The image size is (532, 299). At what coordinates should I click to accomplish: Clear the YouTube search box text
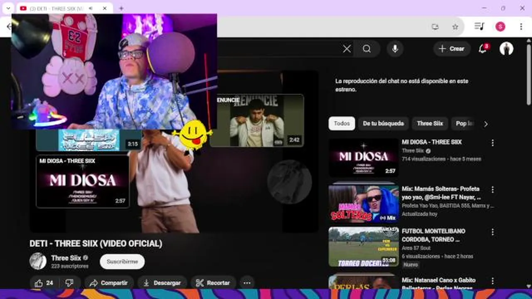tap(347, 49)
